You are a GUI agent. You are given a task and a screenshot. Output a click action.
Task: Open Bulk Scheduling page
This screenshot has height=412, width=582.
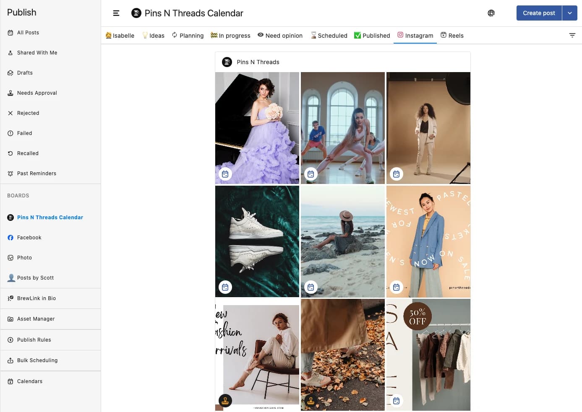click(37, 360)
